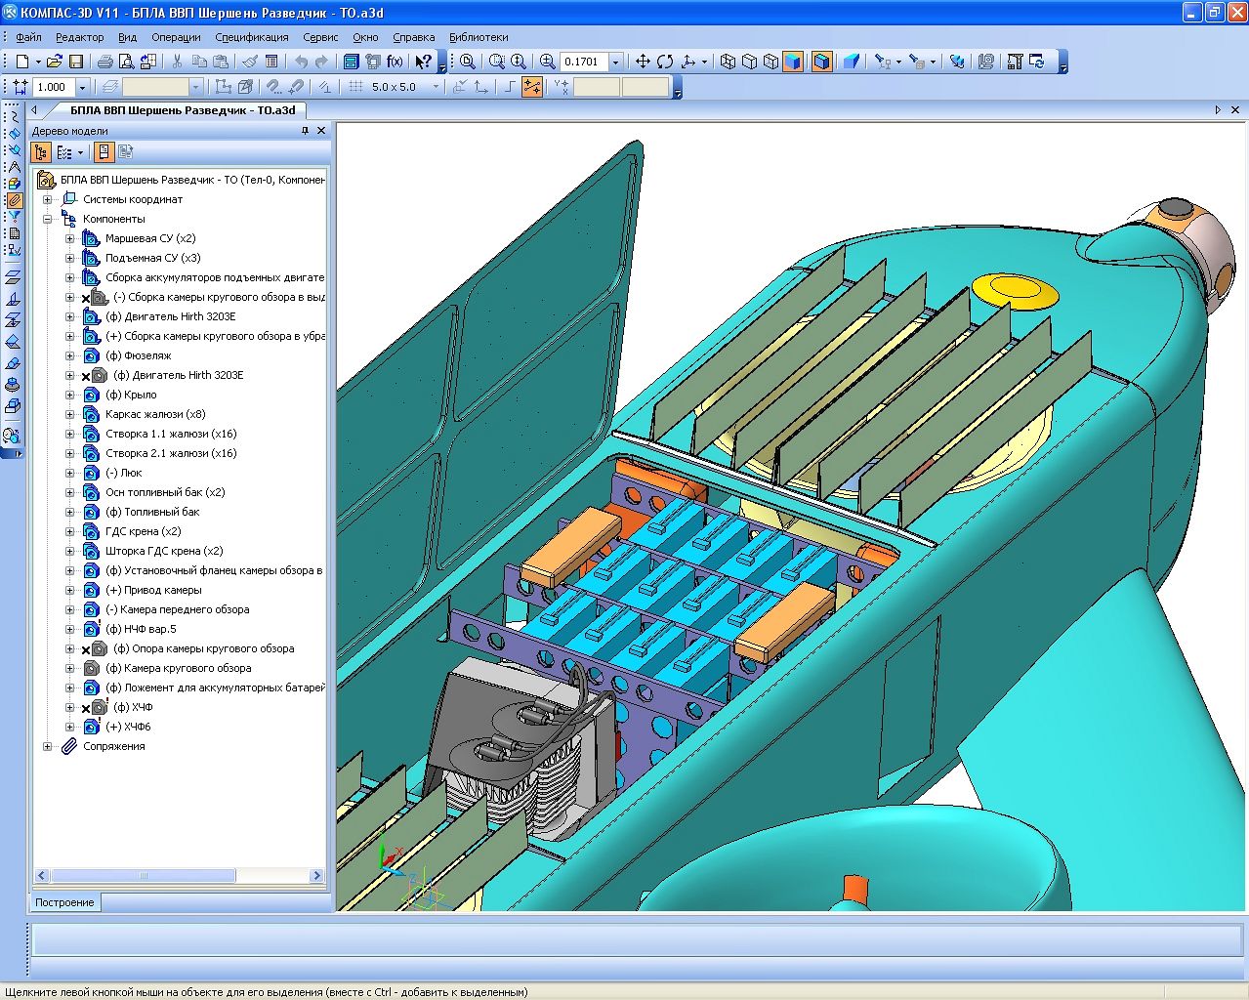Pin the Дерево модели panel

(305, 131)
